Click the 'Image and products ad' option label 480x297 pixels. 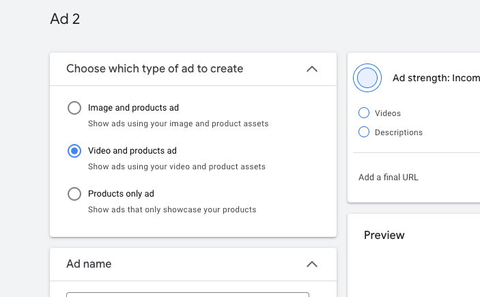pyautogui.click(x=133, y=108)
